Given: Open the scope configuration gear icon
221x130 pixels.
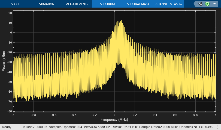Looking at the screenshot, I should coord(200,4).
